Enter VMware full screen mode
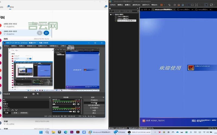 pyautogui.click(x=196, y=5)
